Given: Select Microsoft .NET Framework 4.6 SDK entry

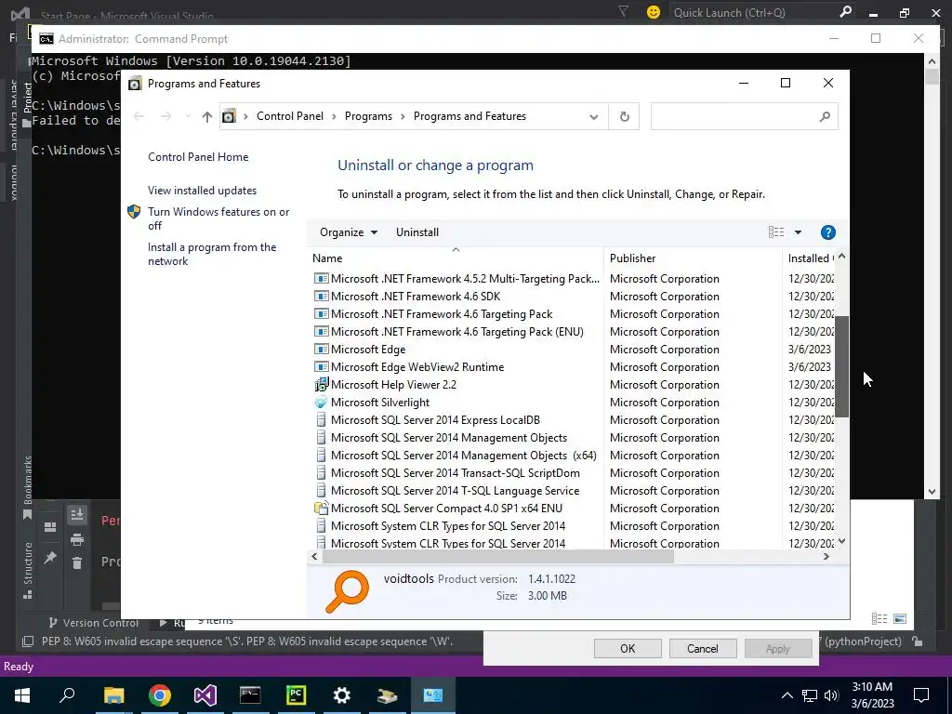Looking at the screenshot, I should click(416, 297).
